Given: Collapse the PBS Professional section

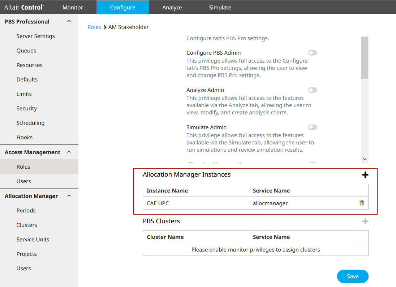Looking at the screenshot, I should coord(69,21).
